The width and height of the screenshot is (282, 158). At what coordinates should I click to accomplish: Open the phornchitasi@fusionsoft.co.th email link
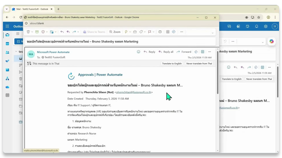pos(134,92)
